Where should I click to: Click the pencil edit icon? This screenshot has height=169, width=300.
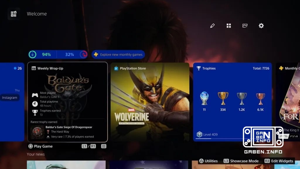(212, 26)
